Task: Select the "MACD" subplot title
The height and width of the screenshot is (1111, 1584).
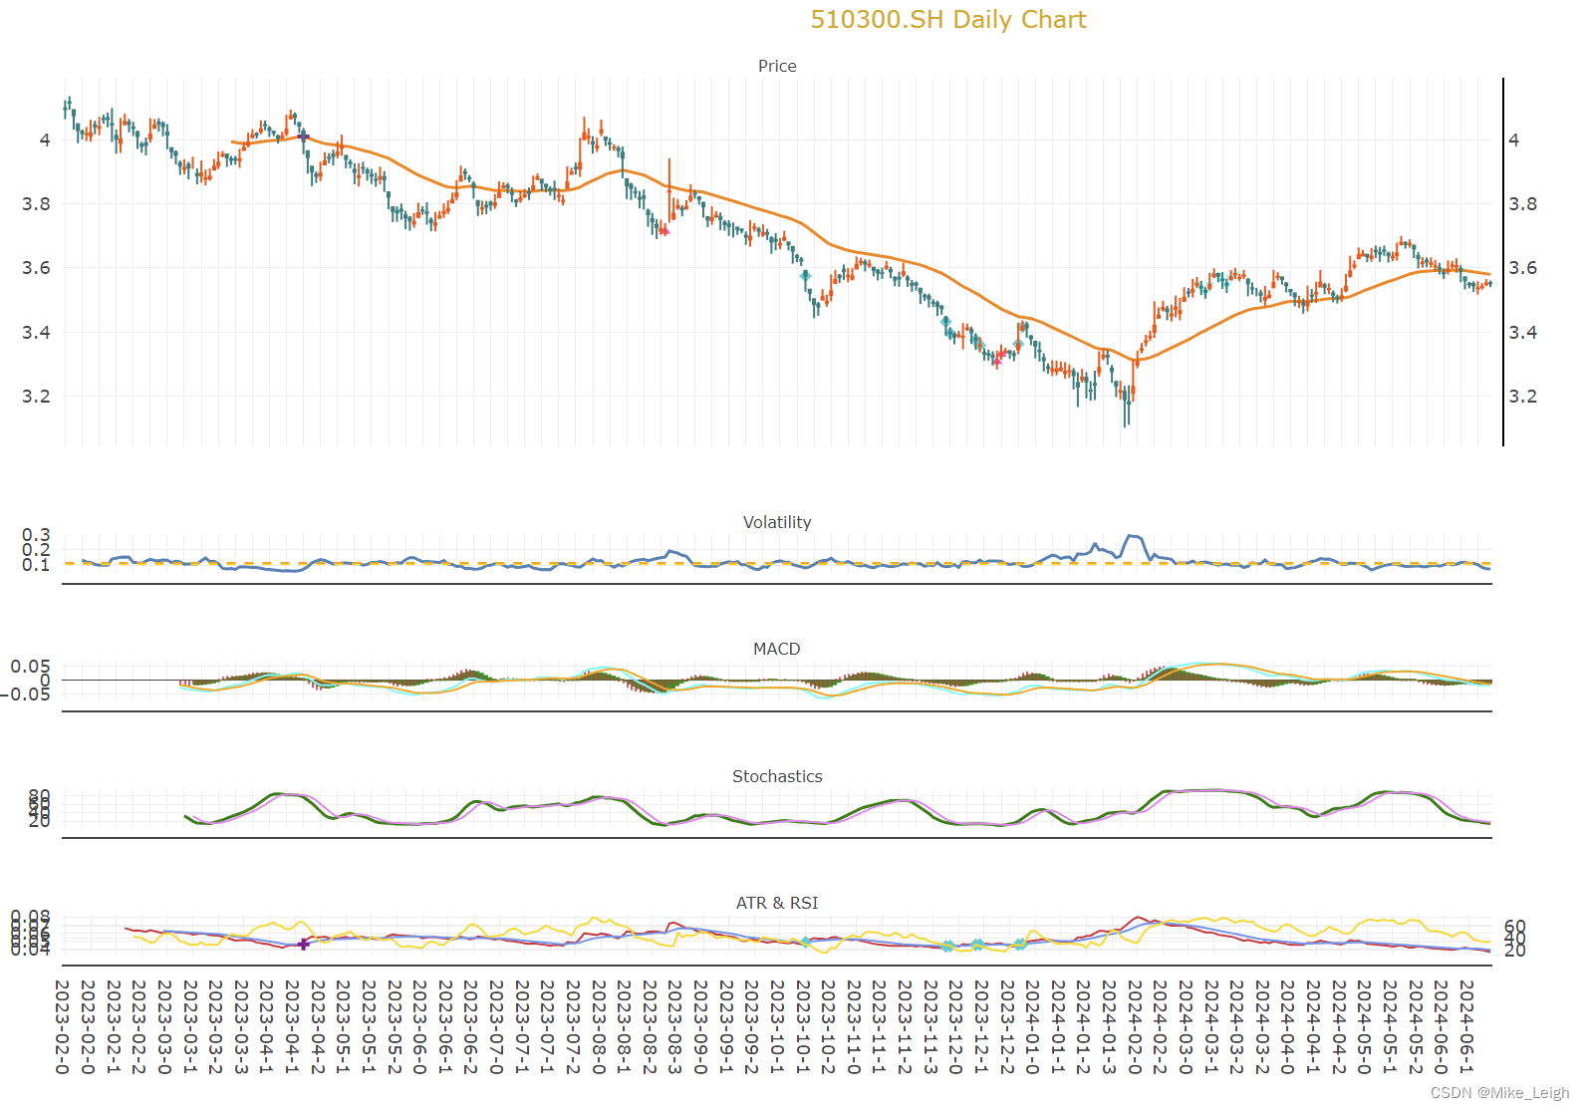Action: (777, 649)
